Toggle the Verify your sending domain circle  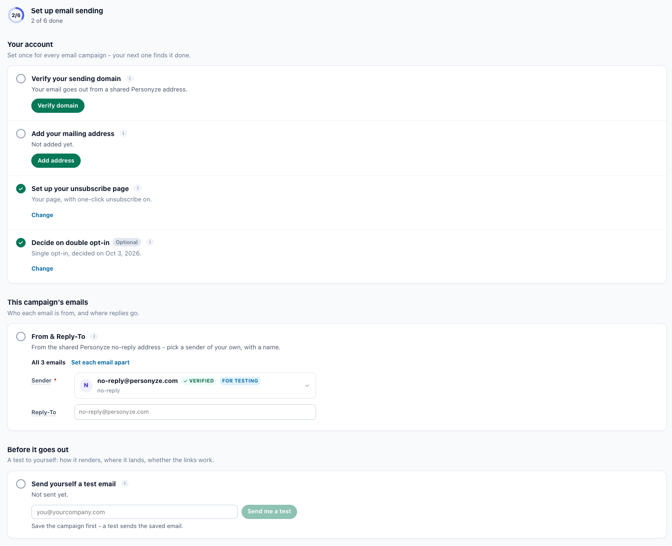(21, 79)
